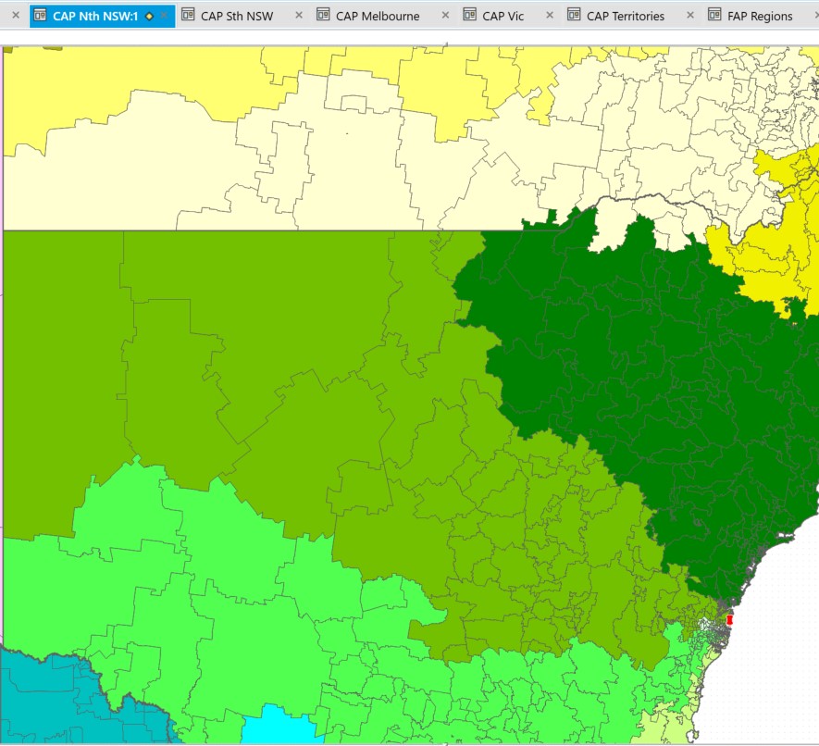Close the CAP Nth NSW:1 tab

164,16
